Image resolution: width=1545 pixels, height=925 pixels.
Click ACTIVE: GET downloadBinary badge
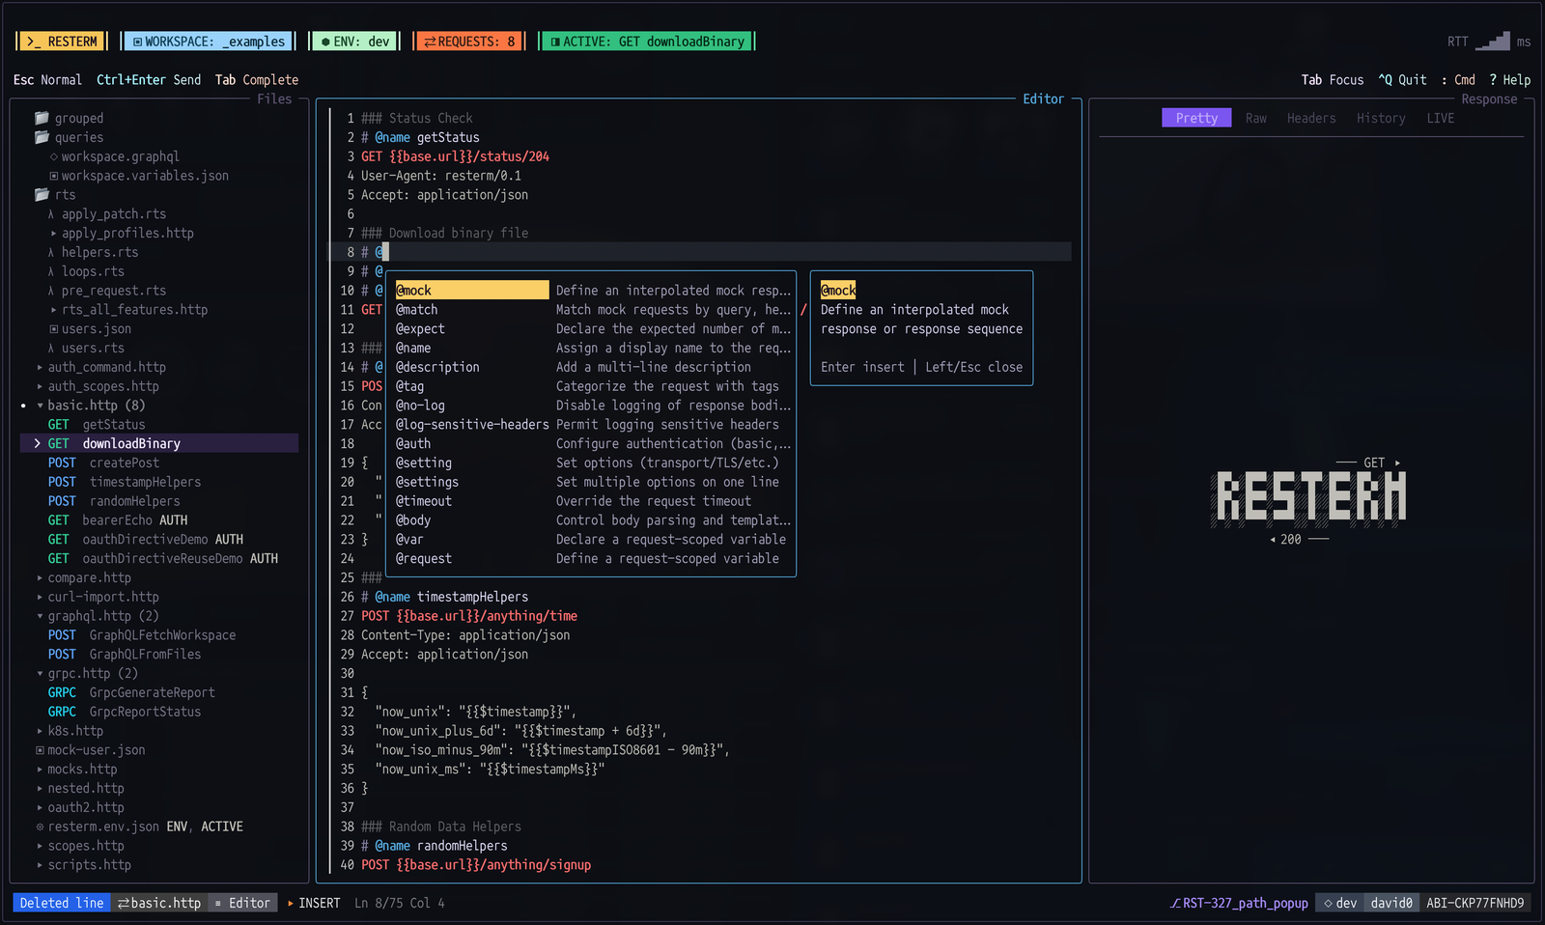(x=647, y=42)
